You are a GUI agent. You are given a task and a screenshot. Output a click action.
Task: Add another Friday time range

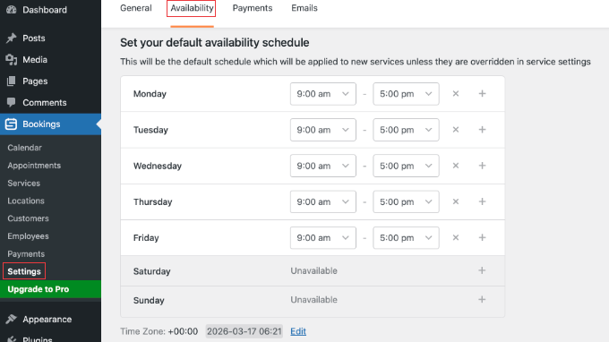point(482,237)
